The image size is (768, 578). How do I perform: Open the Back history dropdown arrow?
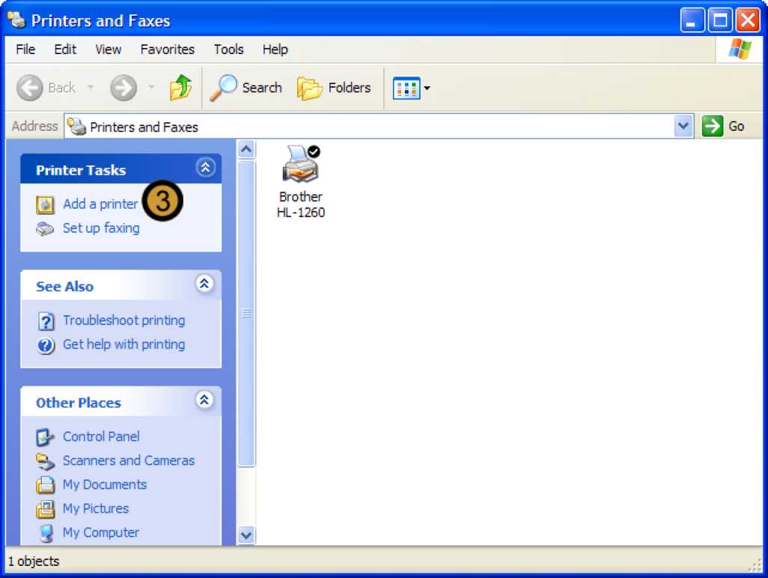[x=90, y=88]
